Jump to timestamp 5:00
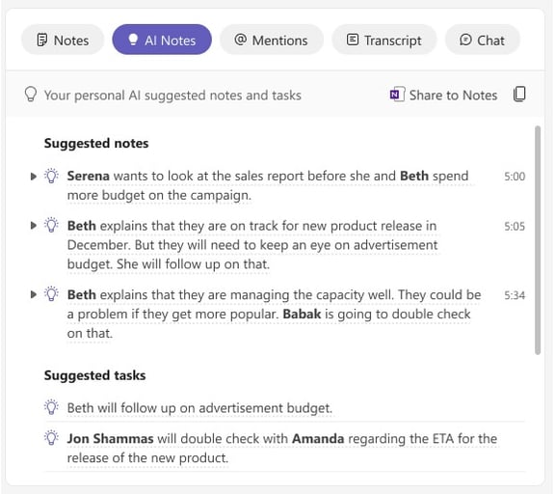The width and height of the screenshot is (555, 494). point(515,177)
